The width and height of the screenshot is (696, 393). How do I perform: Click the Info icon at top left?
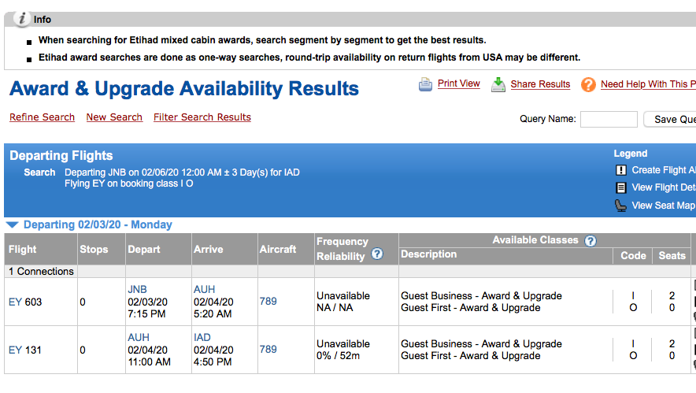click(23, 19)
